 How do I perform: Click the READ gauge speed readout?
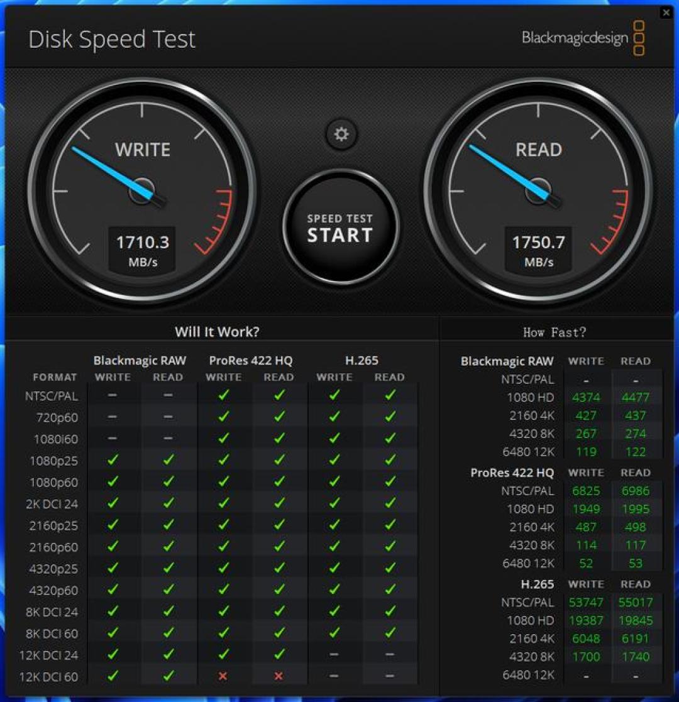[x=538, y=250]
